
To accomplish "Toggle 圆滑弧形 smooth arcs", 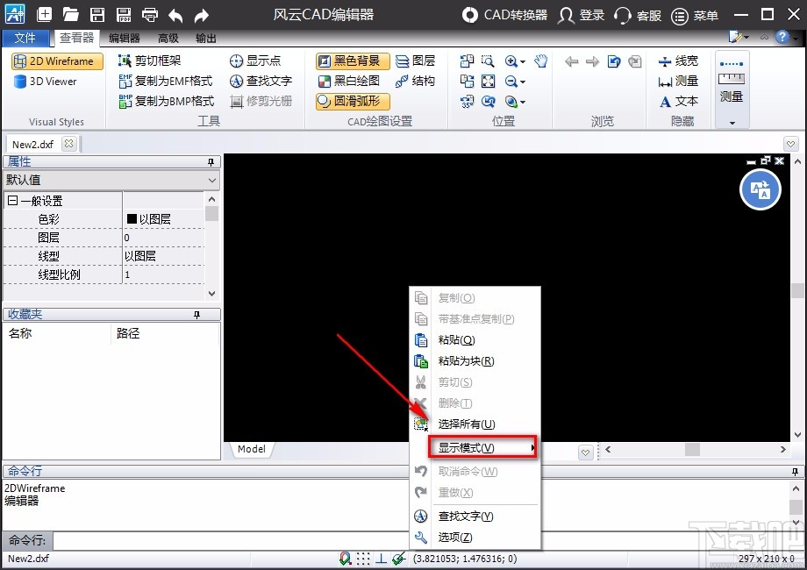I will point(353,101).
